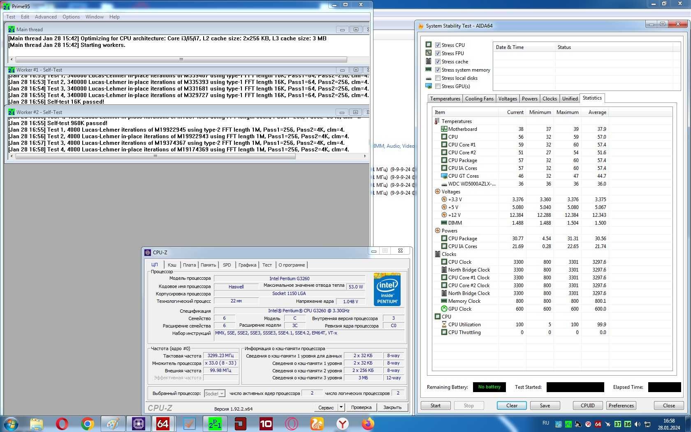Uncheck the Stress FPU checkbox
Viewport: 691px width, 432px height.
coord(438,53)
